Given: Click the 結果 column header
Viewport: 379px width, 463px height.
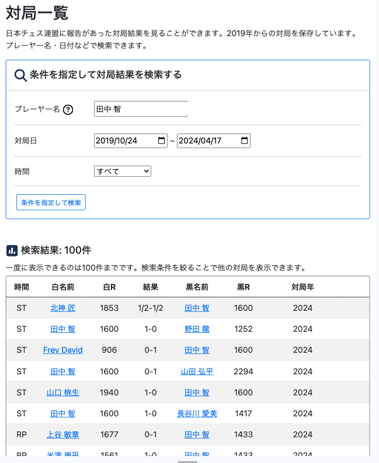Looking at the screenshot, I should 151,287.
